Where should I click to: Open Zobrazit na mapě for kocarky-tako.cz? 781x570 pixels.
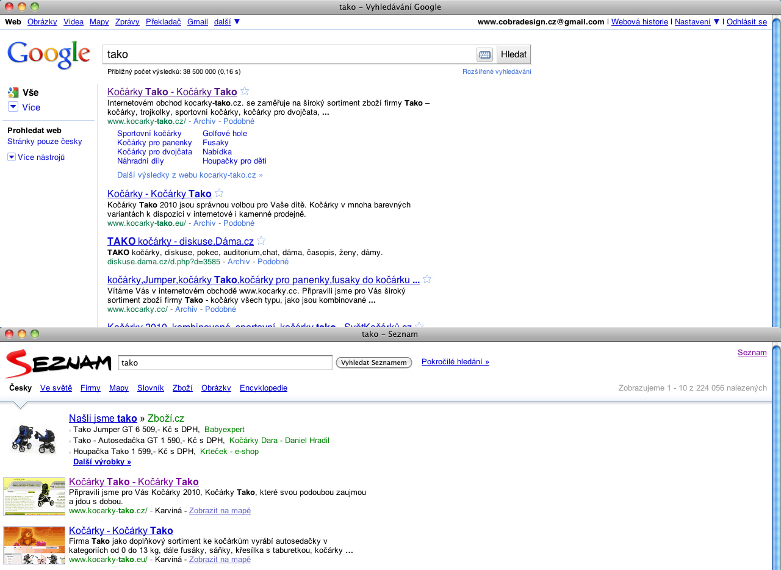220,510
